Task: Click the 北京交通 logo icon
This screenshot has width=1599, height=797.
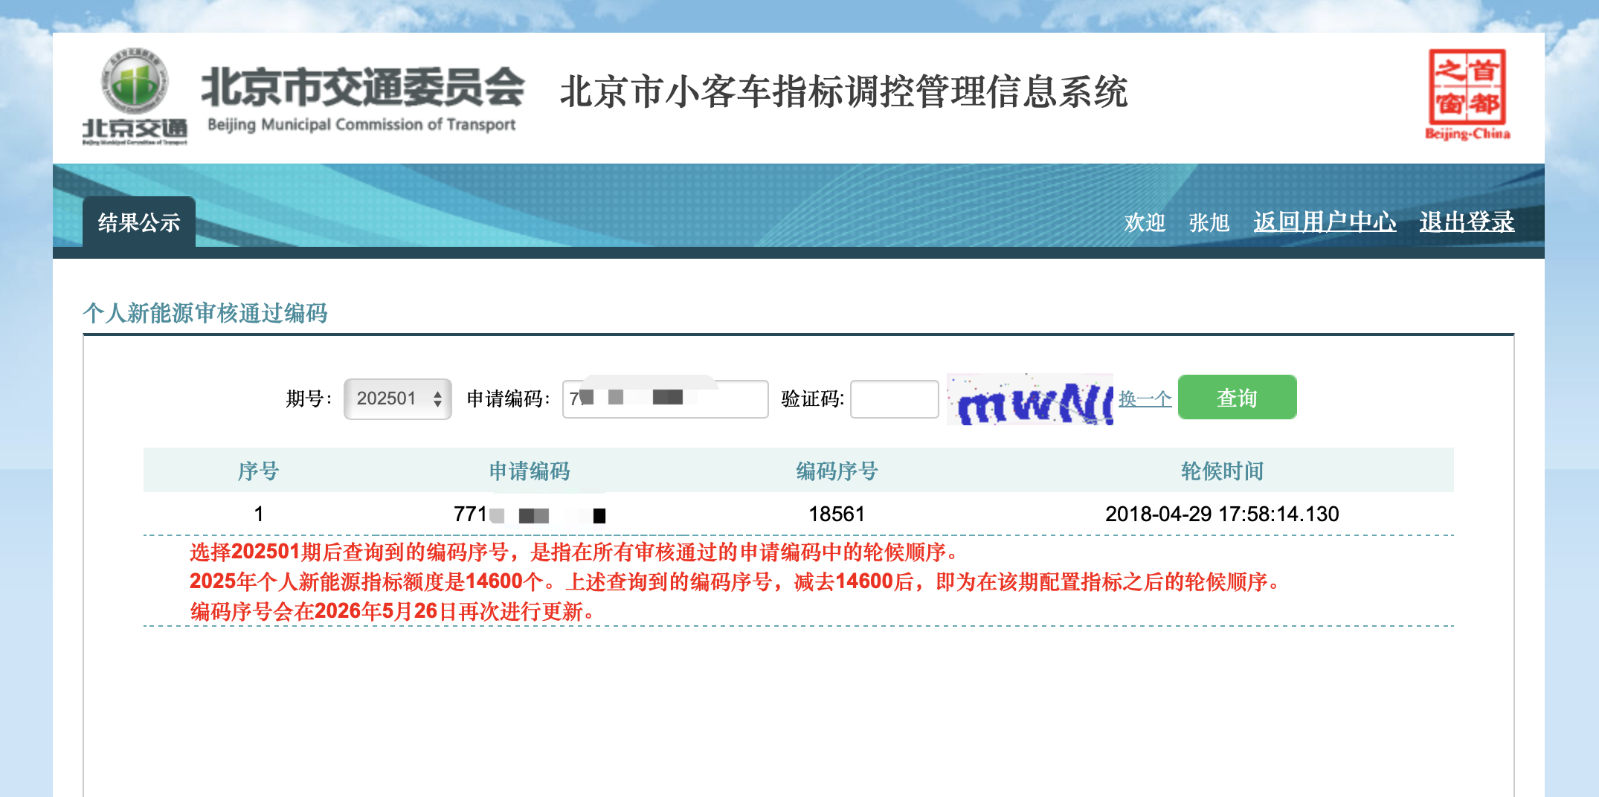Action: (x=135, y=97)
